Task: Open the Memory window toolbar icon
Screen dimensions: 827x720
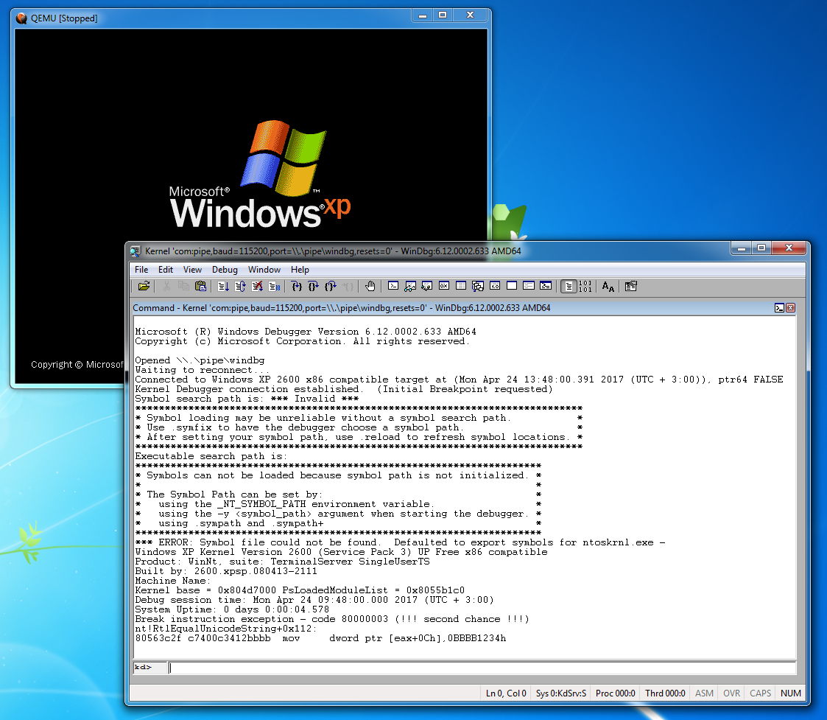Action: 460,286
